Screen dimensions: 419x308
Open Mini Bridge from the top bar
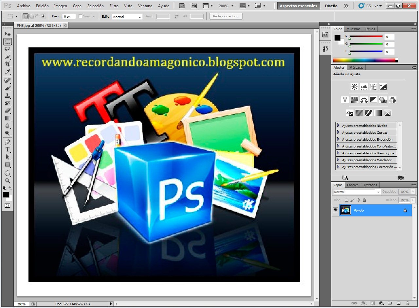pos(194,6)
